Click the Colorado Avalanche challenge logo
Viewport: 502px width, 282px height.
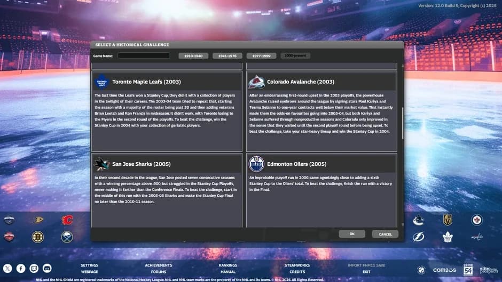coord(256,82)
